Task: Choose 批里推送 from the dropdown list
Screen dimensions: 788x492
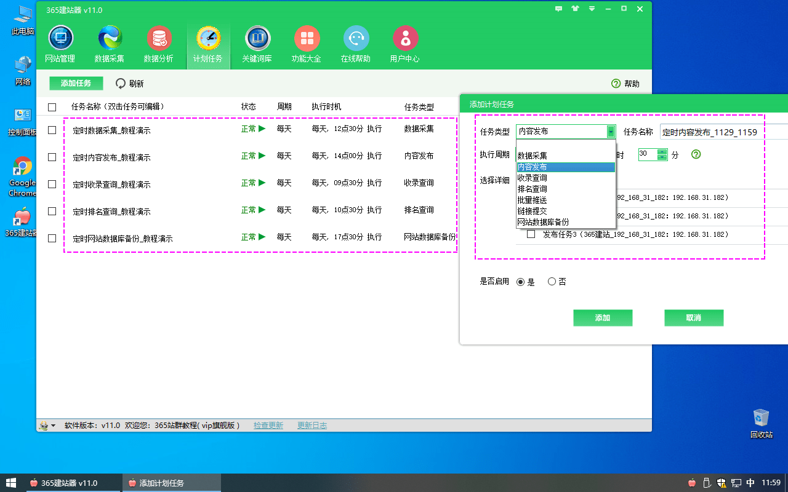Action: 566,200
